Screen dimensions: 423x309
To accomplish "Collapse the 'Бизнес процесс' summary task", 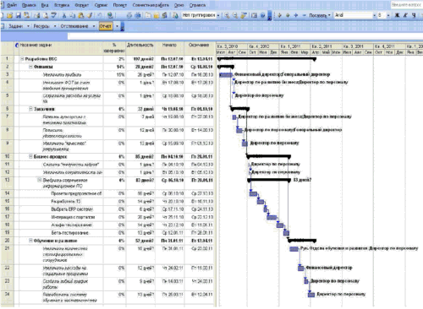I will pyautogui.click(x=30, y=156).
